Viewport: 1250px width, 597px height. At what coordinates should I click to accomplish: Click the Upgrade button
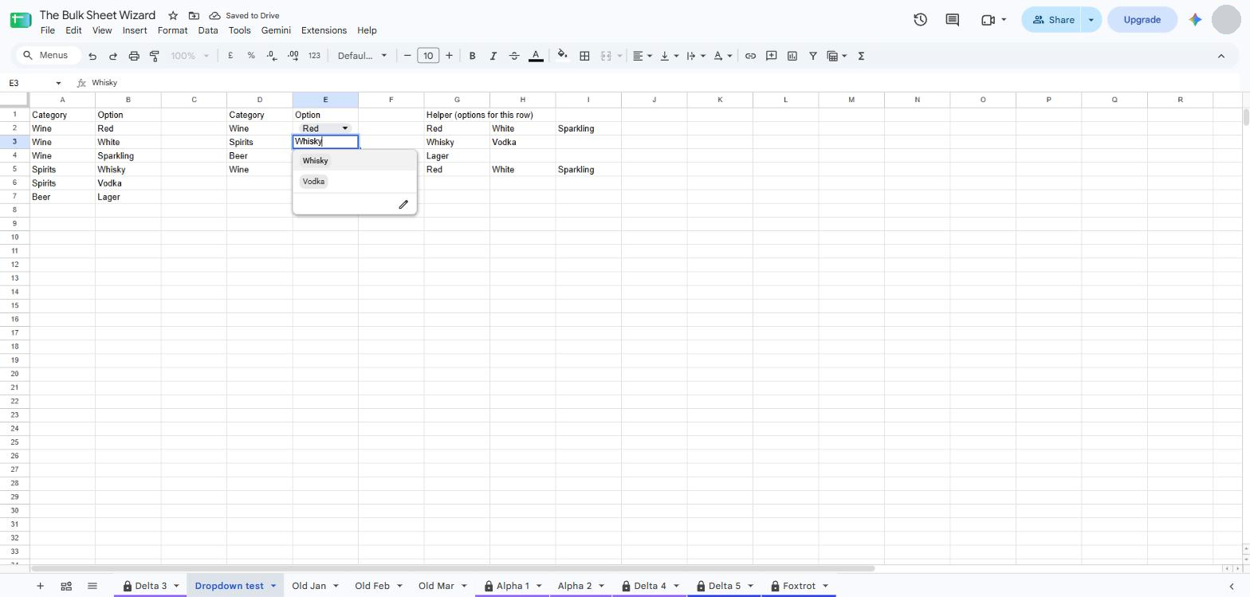pos(1142,20)
